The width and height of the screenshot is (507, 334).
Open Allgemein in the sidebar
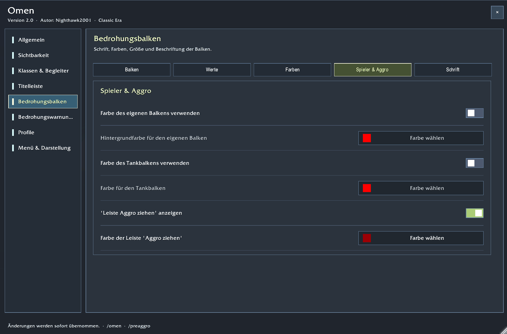[43, 40]
